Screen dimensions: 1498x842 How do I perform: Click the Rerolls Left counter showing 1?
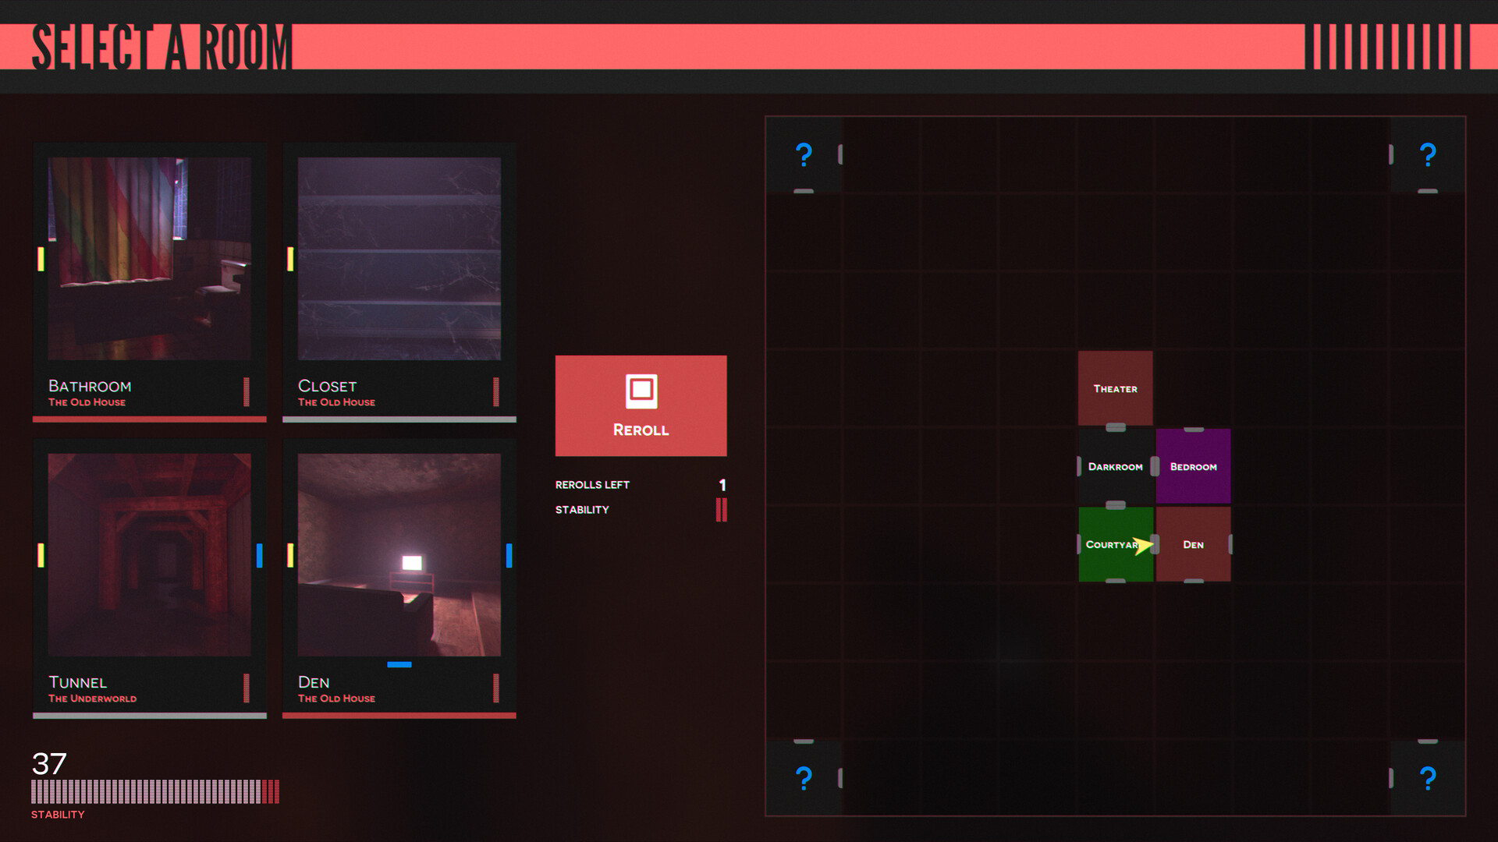640,484
